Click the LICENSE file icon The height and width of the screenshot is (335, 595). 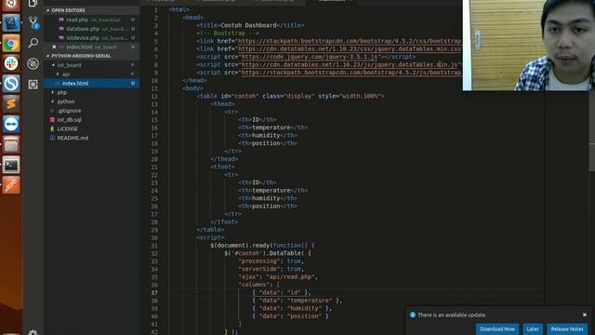coord(52,128)
